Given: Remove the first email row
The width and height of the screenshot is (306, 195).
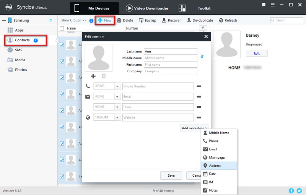Looking at the screenshot, I should point(199,97).
